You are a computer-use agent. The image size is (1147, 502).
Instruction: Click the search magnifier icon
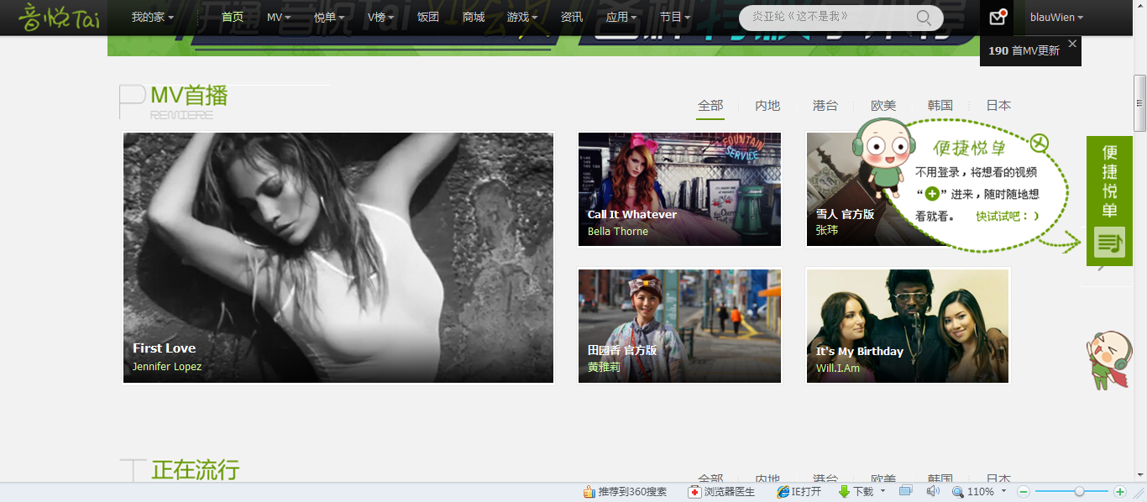click(924, 18)
